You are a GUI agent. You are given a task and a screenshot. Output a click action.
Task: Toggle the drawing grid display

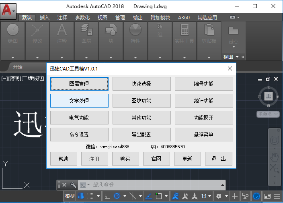click(x=81, y=196)
